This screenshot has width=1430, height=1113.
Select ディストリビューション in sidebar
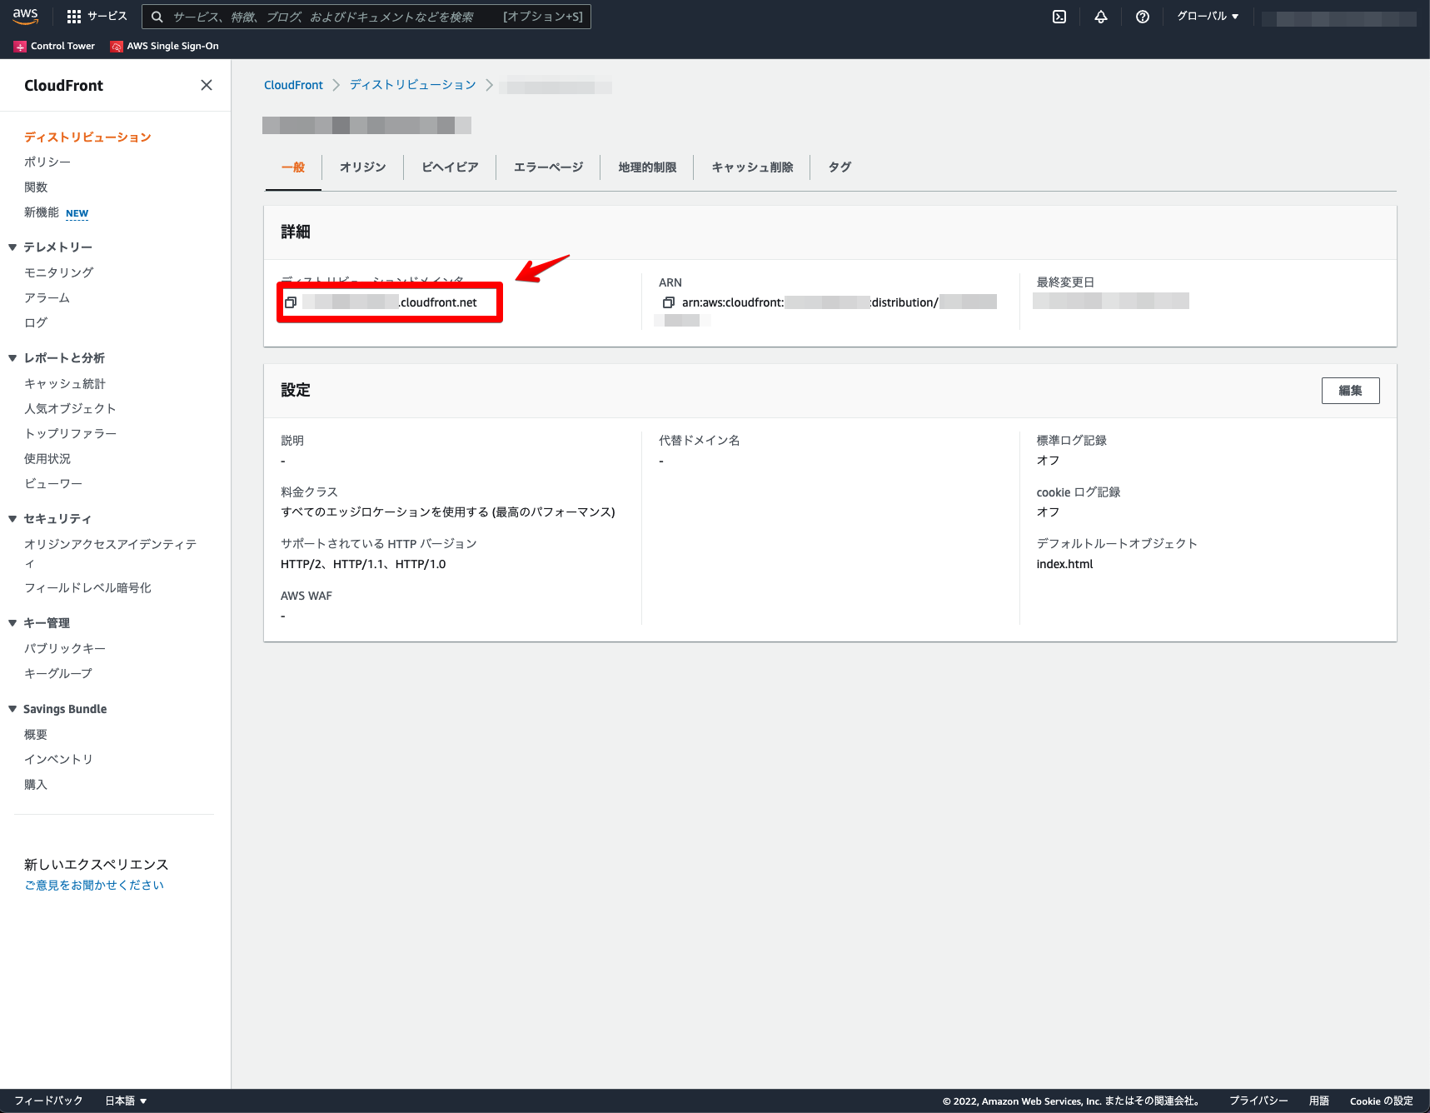[x=87, y=137]
